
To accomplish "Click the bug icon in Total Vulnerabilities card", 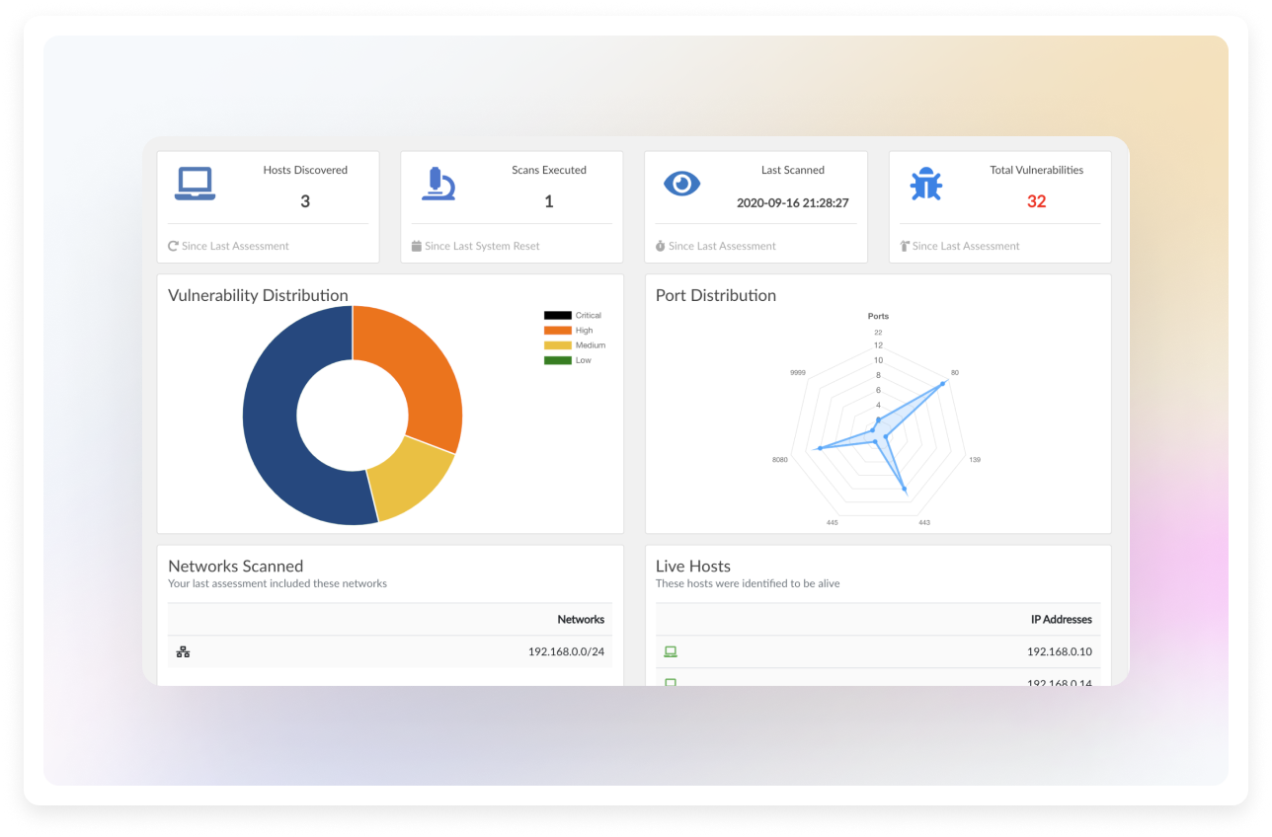I will (x=925, y=185).
